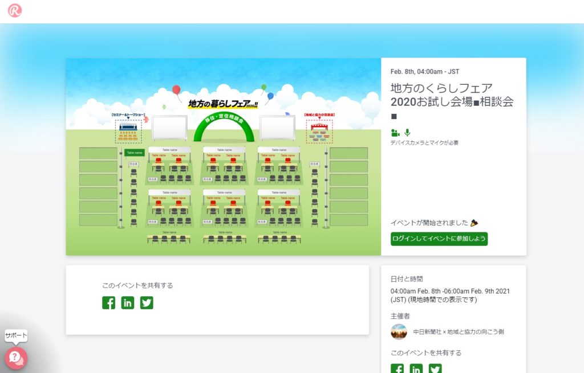Share on Twitter in the date sidebar
Image resolution: width=584 pixels, height=373 pixels.
(435, 368)
